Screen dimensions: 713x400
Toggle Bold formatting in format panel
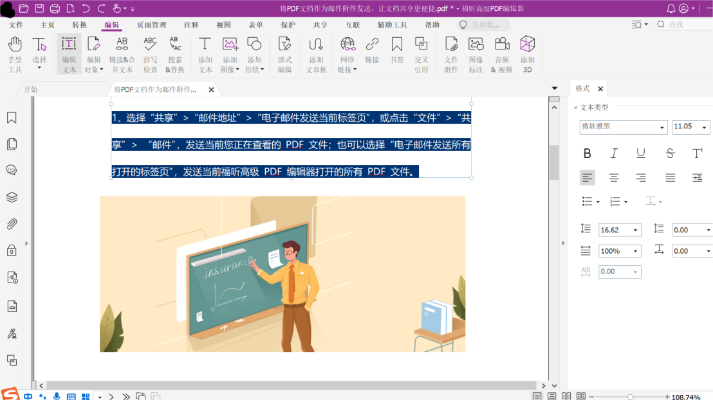[x=587, y=153]
